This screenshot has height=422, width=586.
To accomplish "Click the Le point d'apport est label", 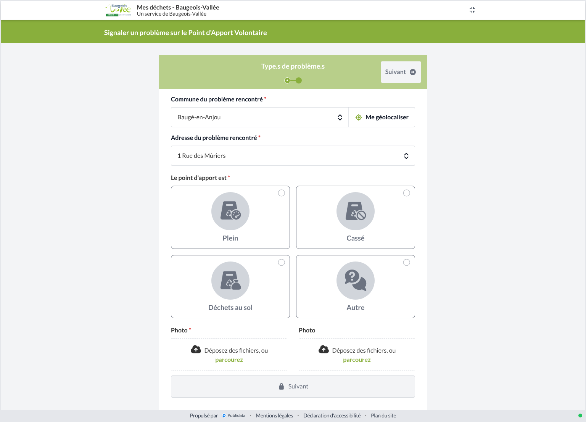I will coord(199,178).
